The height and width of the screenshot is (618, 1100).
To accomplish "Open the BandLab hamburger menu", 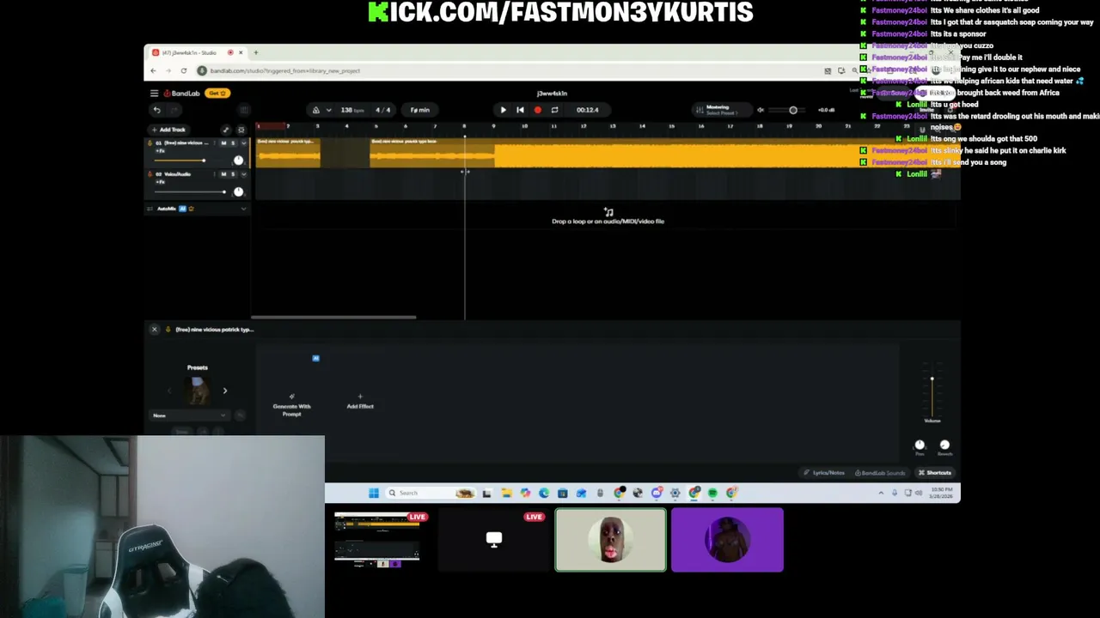I will [x=154, y=93].
